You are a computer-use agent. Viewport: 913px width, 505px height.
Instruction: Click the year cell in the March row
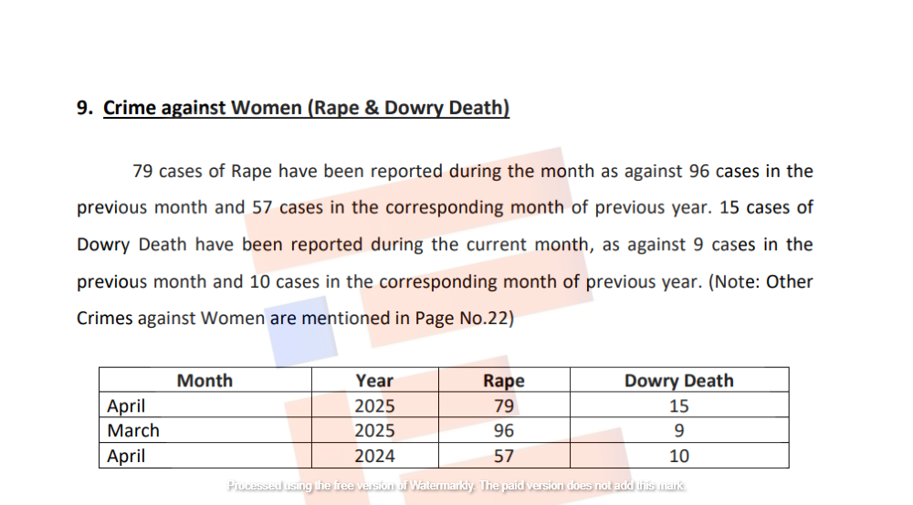coord(374,430)
